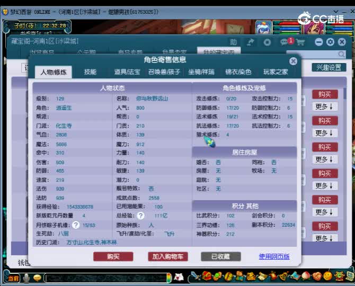Viewport: 355px width, 286px height.
Task: Open the gear settings icon in 藏宝阁 header
Action: (x=330, y=42)
